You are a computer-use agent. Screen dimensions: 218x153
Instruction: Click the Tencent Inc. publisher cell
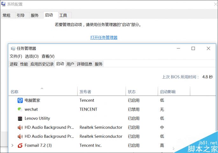point(90,145)
